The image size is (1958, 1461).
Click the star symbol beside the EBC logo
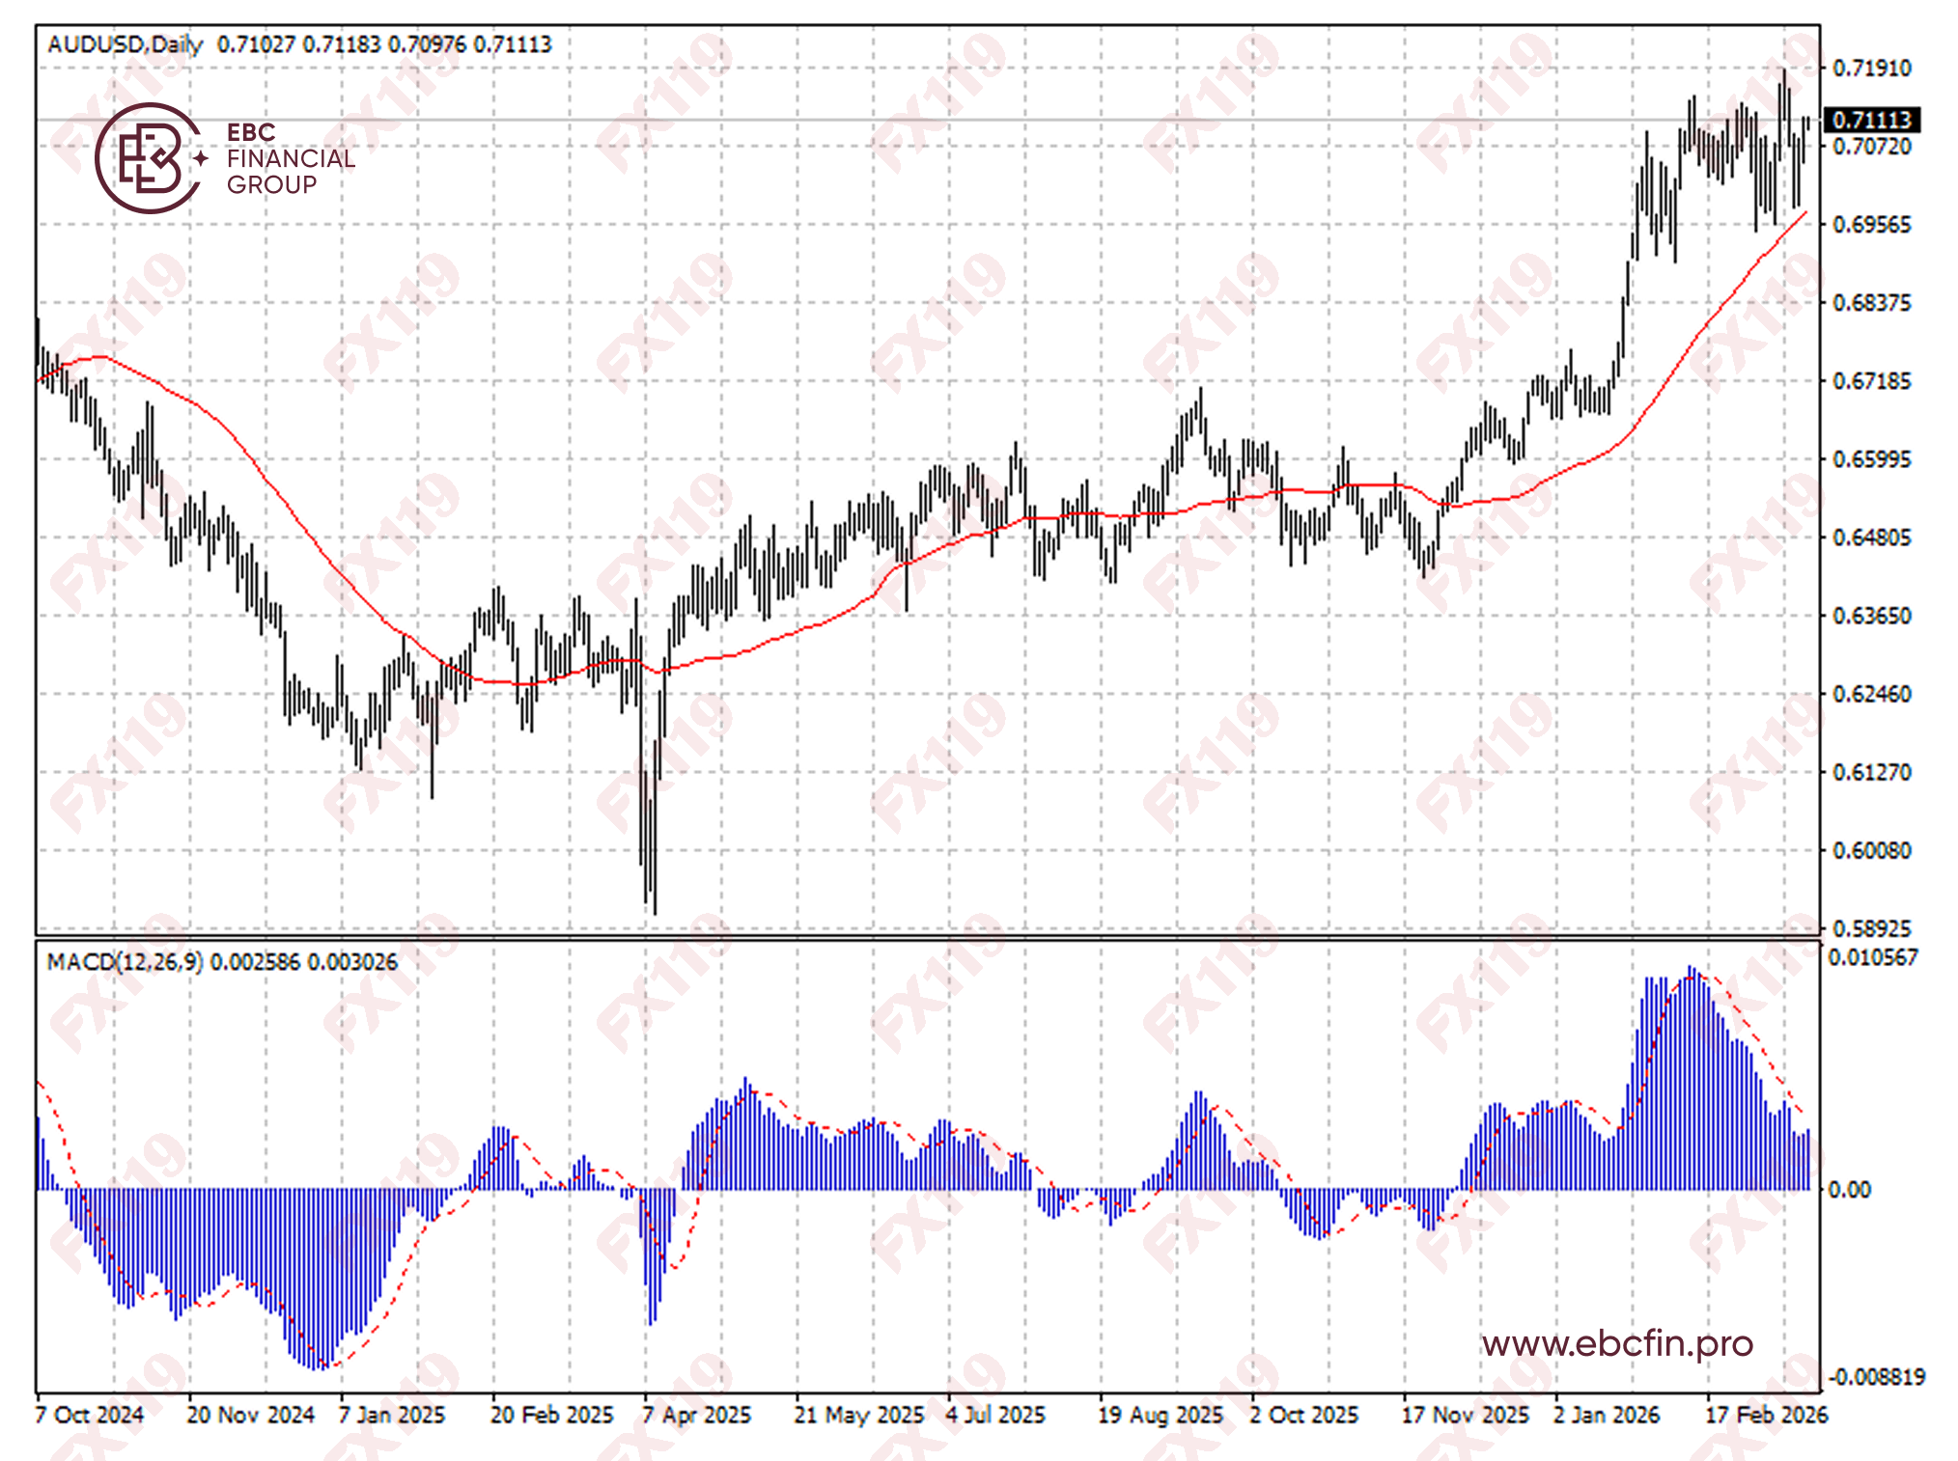coord(201,158)
